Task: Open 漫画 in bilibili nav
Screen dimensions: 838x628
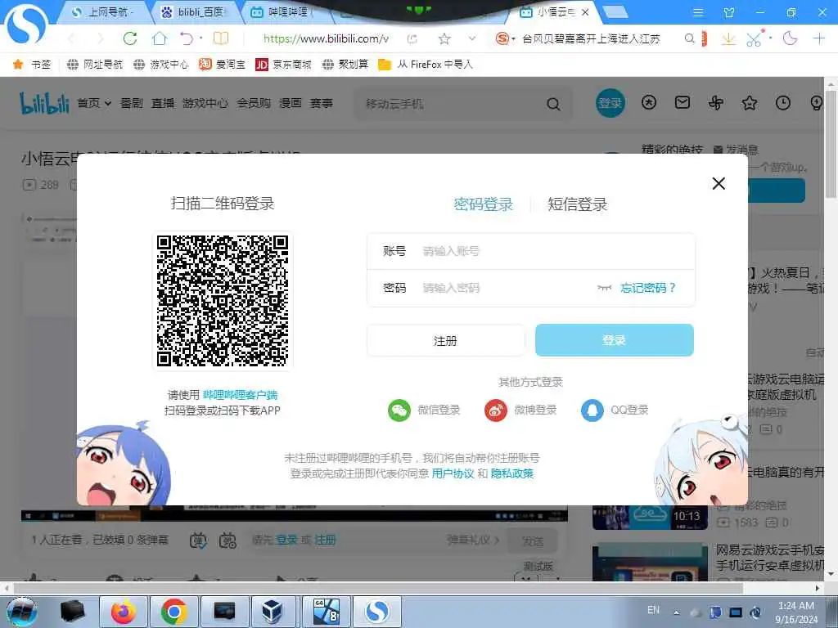Action: [291, 103]
